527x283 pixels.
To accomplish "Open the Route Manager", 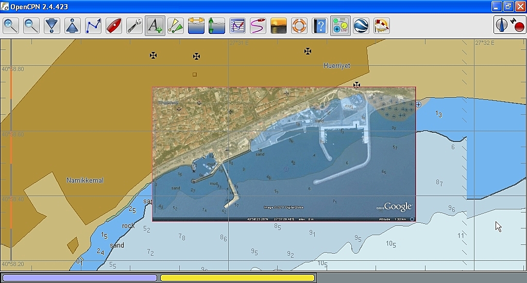I will point(237,26).
